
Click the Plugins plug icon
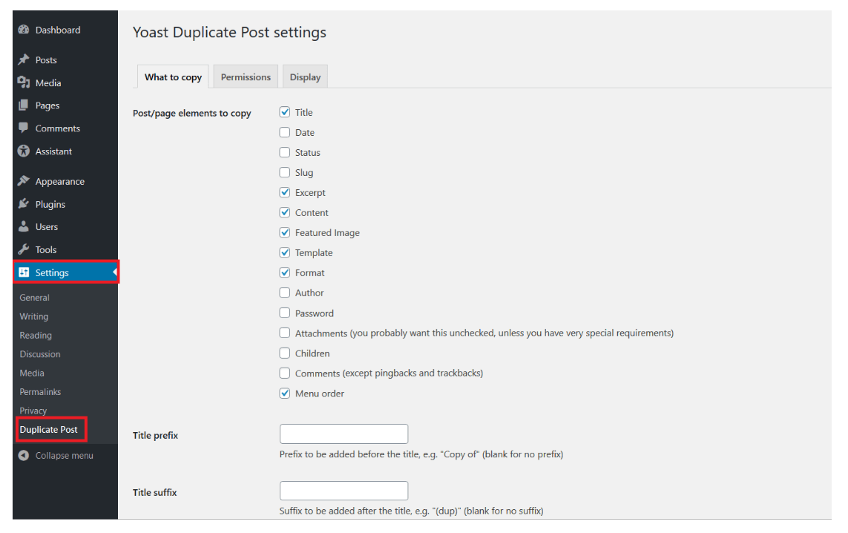pos(23,203)
